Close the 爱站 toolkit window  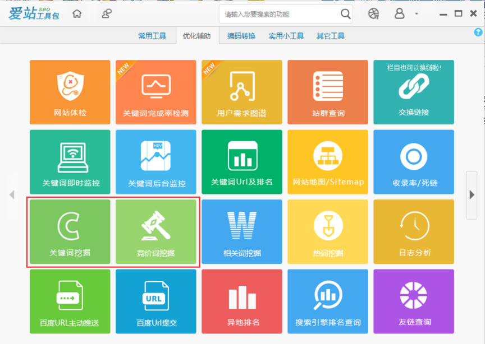point(473,13)
